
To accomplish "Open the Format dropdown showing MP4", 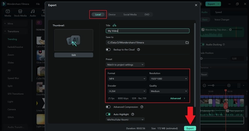I will click(127, 79).
